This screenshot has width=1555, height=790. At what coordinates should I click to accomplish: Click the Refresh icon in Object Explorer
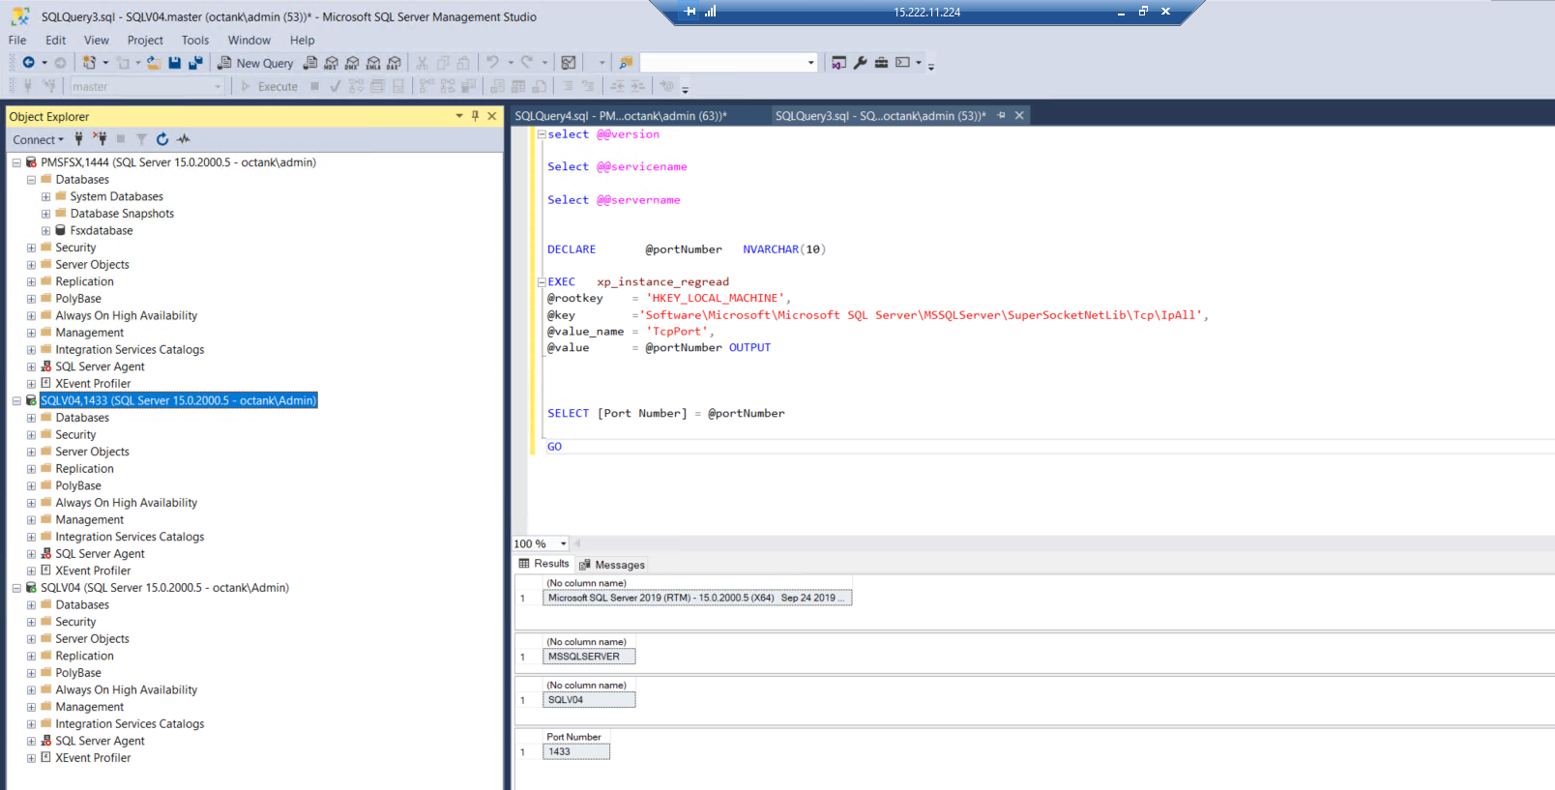click(162, 139)
